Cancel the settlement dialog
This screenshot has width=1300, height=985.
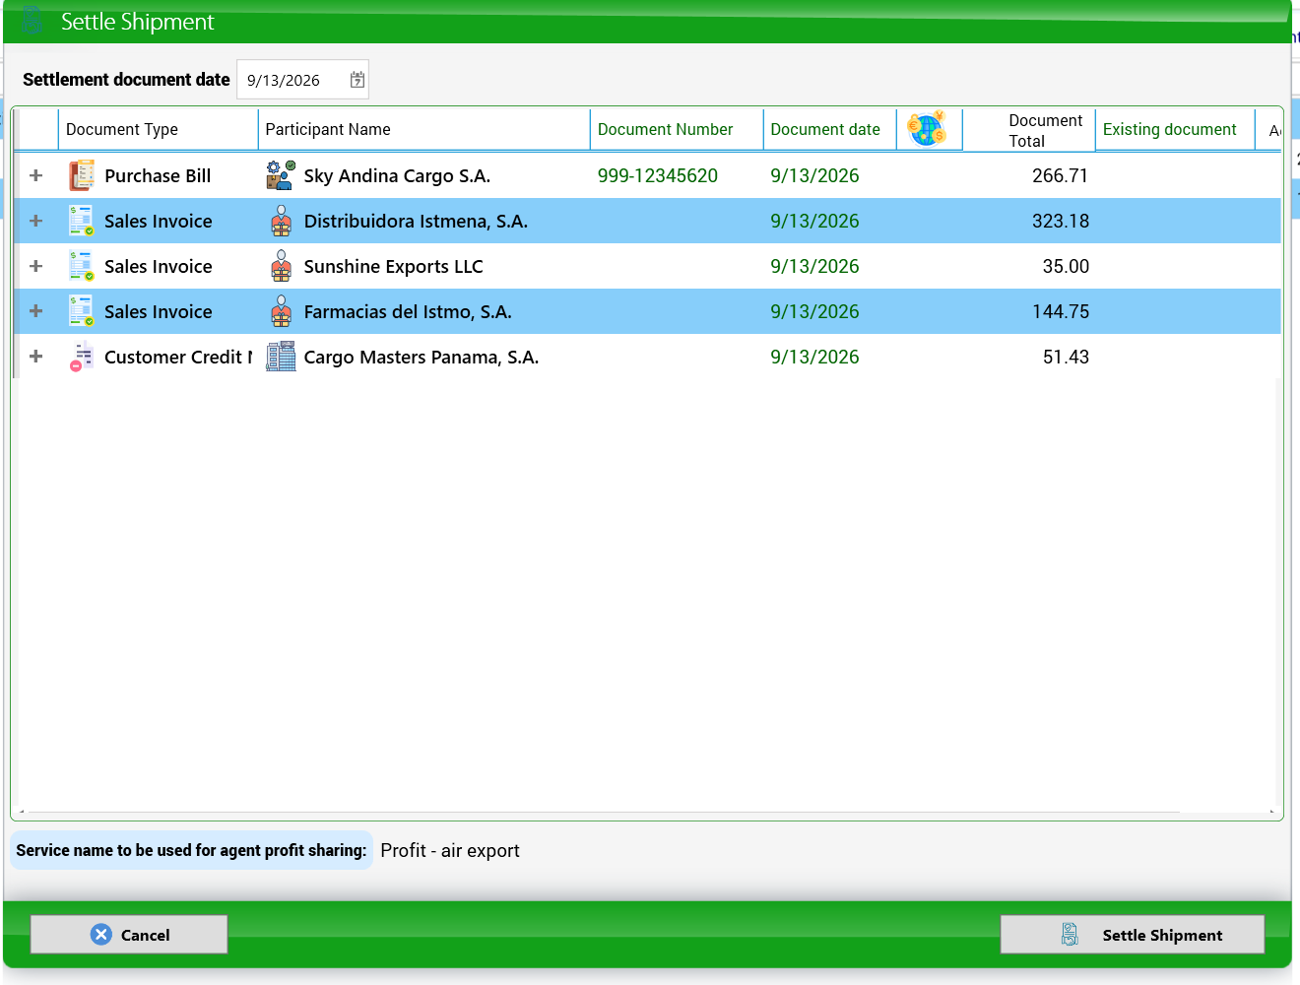[129, 935]
